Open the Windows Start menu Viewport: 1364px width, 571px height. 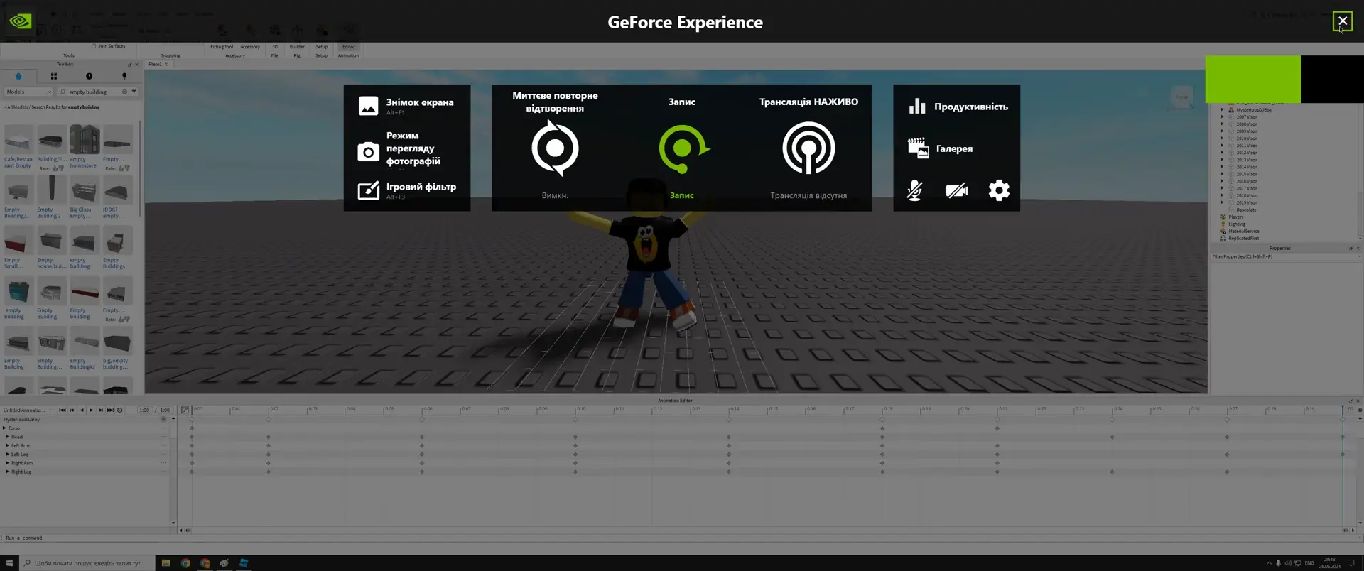[x=9, y=562]
